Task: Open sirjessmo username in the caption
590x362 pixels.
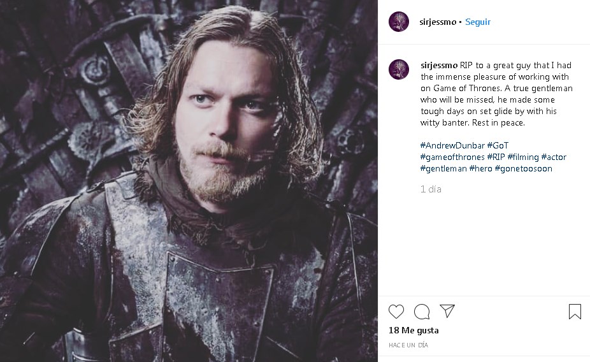Action: [x=439, y=65]
